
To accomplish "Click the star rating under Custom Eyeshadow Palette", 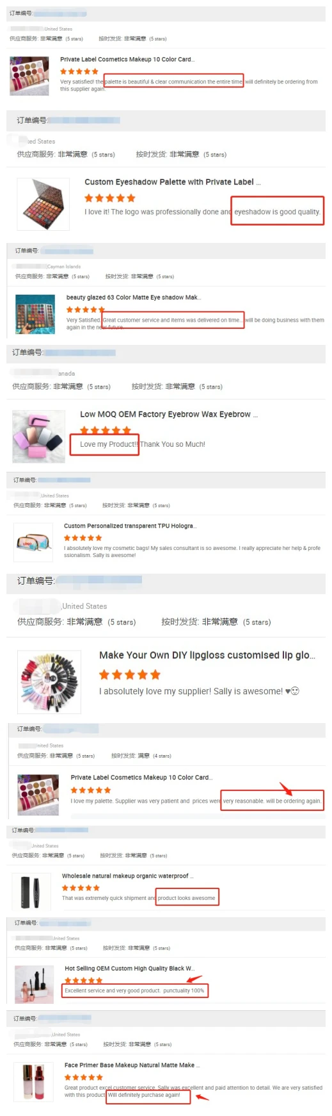I will [x=110, y=198].
